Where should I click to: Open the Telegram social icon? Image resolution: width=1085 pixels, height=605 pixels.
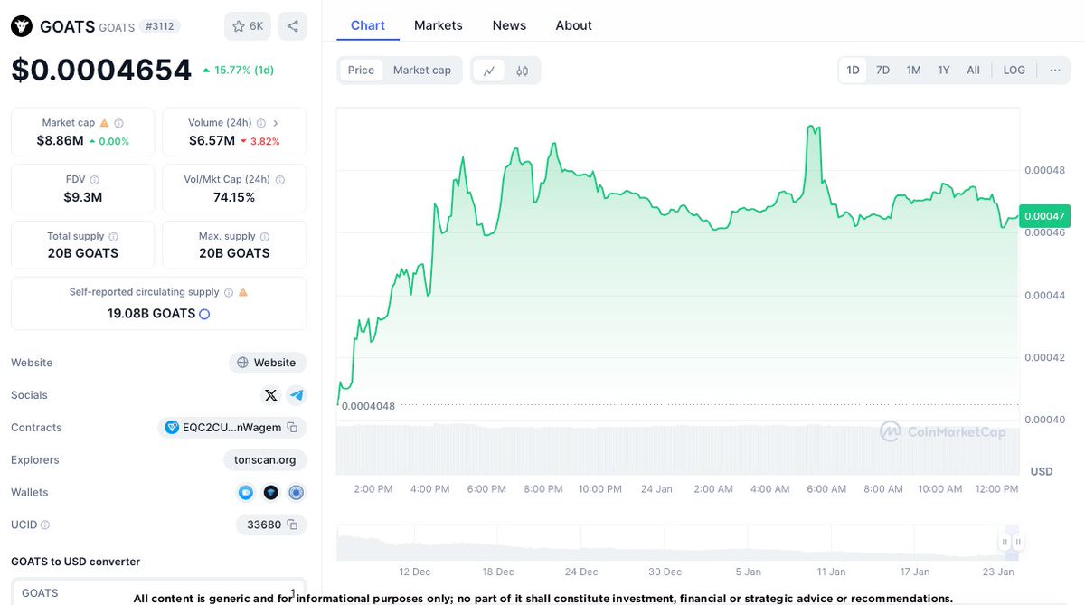point(297,395)
